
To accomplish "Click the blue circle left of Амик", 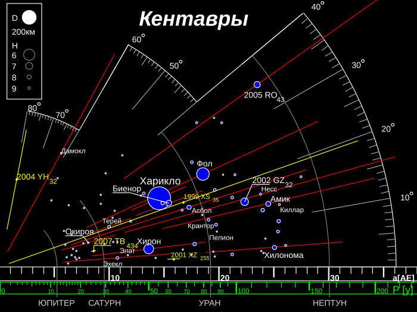I will [268, 204].
